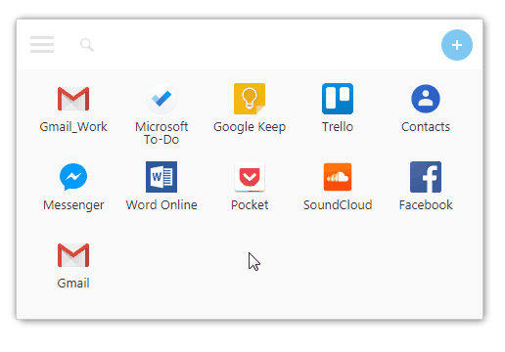Click the "Messenger" label

point(73,205)
